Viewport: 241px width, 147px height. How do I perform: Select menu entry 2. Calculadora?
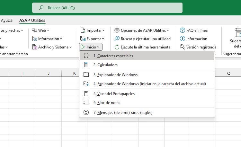[x=147, y=65]
